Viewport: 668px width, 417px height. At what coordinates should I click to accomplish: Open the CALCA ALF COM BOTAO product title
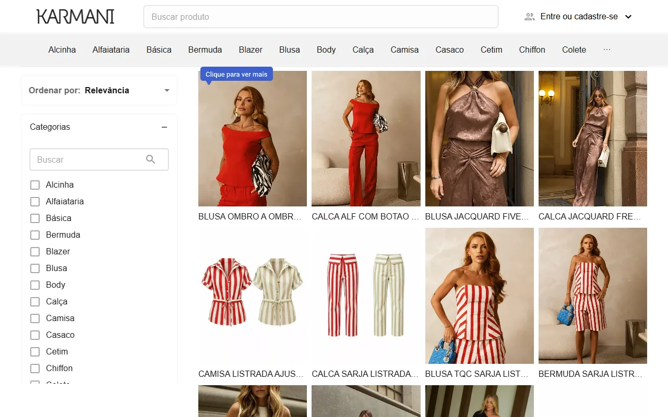point(365,216)
